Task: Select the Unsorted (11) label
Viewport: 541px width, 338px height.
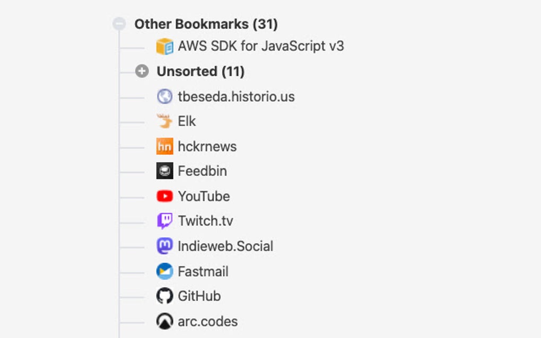Action: tap(200, 71)
